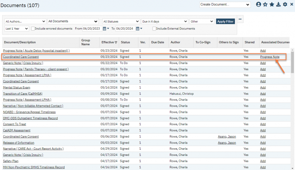Click the From date input field
The height and width of the screenshot is (170, 295).
(x=92, y=28)
